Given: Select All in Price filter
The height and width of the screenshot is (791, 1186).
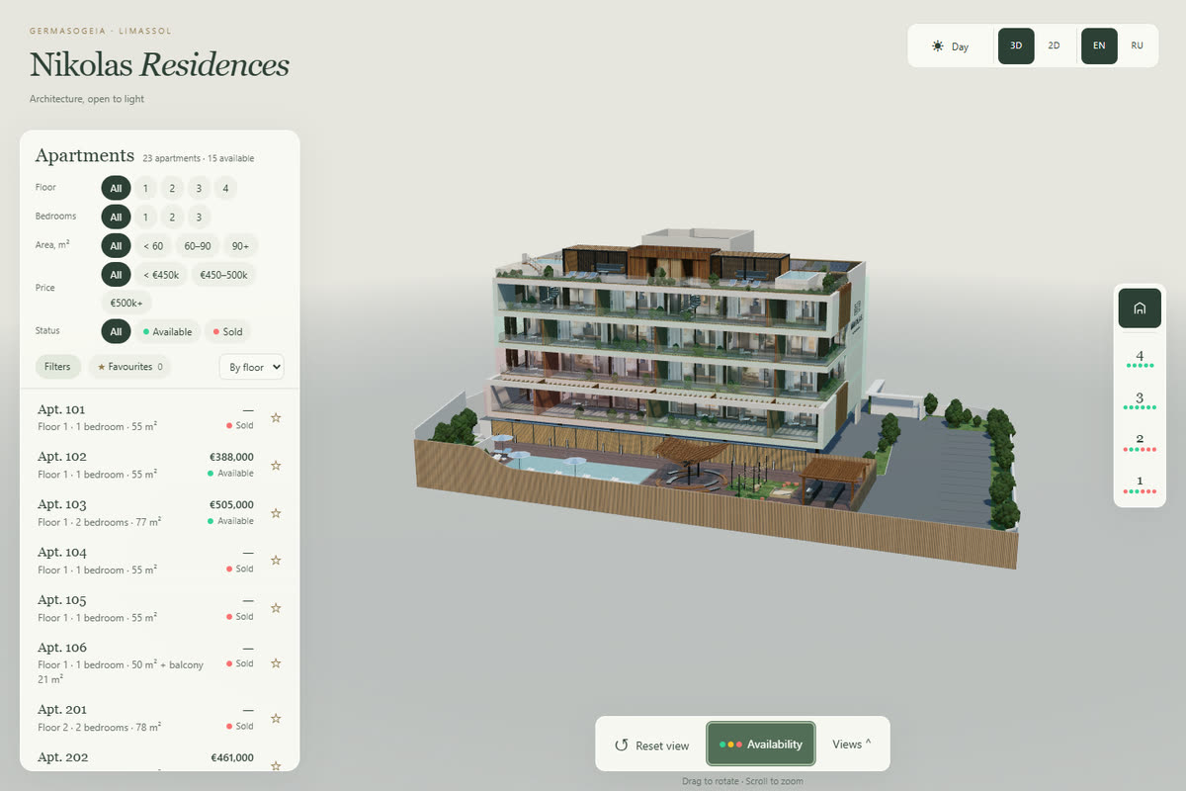Looking at the screenshot, I should click(116, 275).
